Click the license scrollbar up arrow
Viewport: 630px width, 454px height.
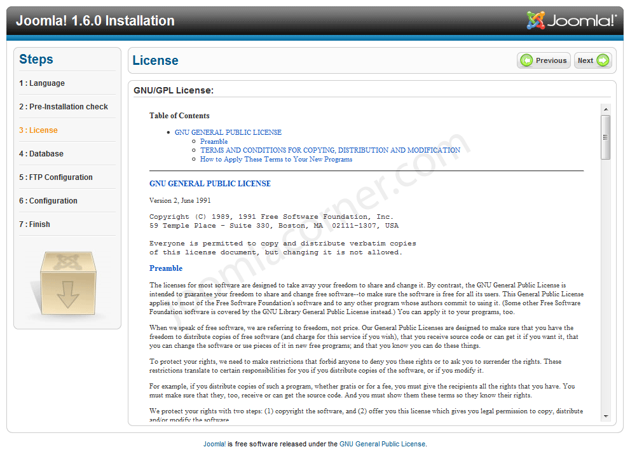tap(605, 109)
